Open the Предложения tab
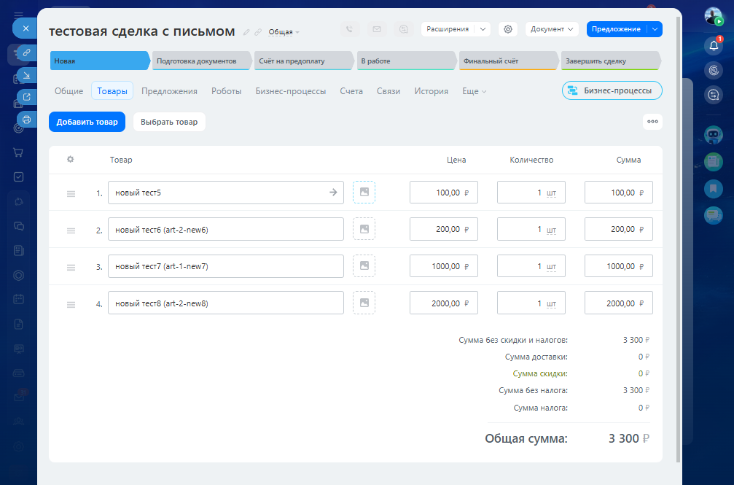 pos(169,91)
